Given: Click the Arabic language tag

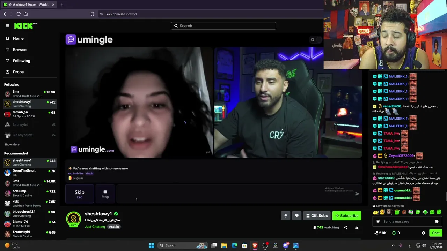Looking at the screenshot, I should coord(114,227).
